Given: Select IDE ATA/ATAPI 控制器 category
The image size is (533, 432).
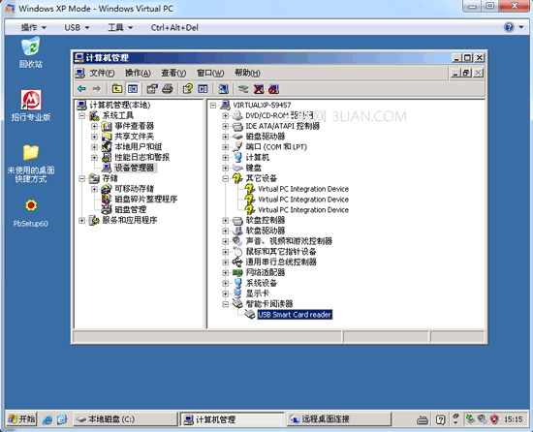Looking at the screenshot, I should pos(282,126).
